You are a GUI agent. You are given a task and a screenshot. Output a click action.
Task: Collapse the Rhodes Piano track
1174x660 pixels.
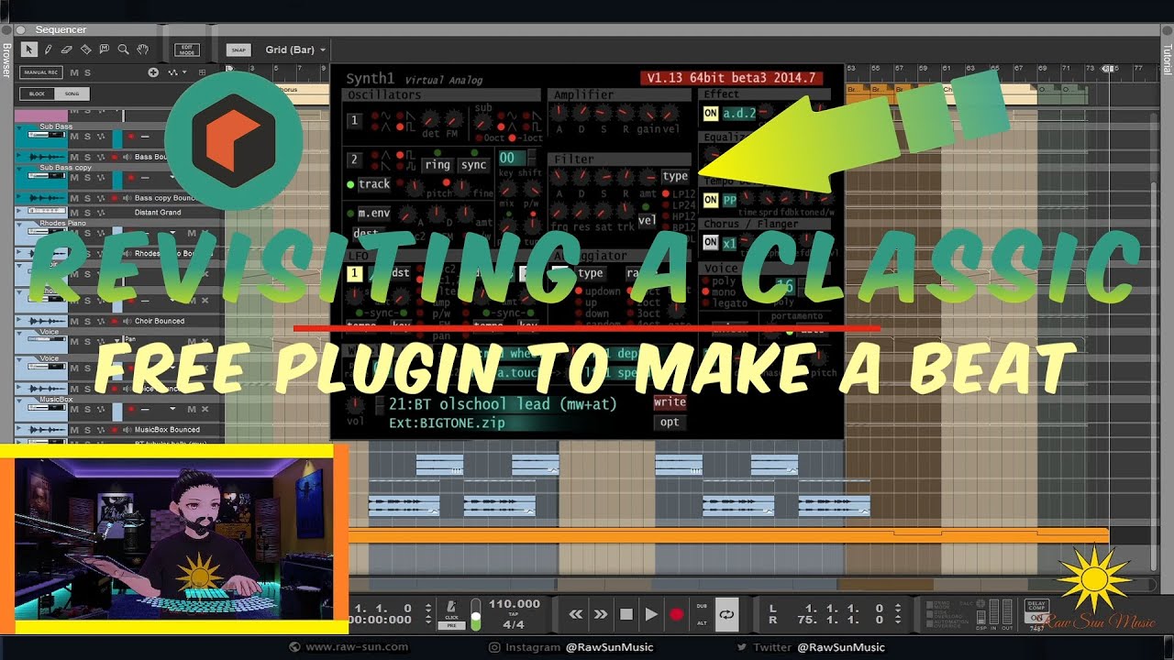click(x=19, y=223)
